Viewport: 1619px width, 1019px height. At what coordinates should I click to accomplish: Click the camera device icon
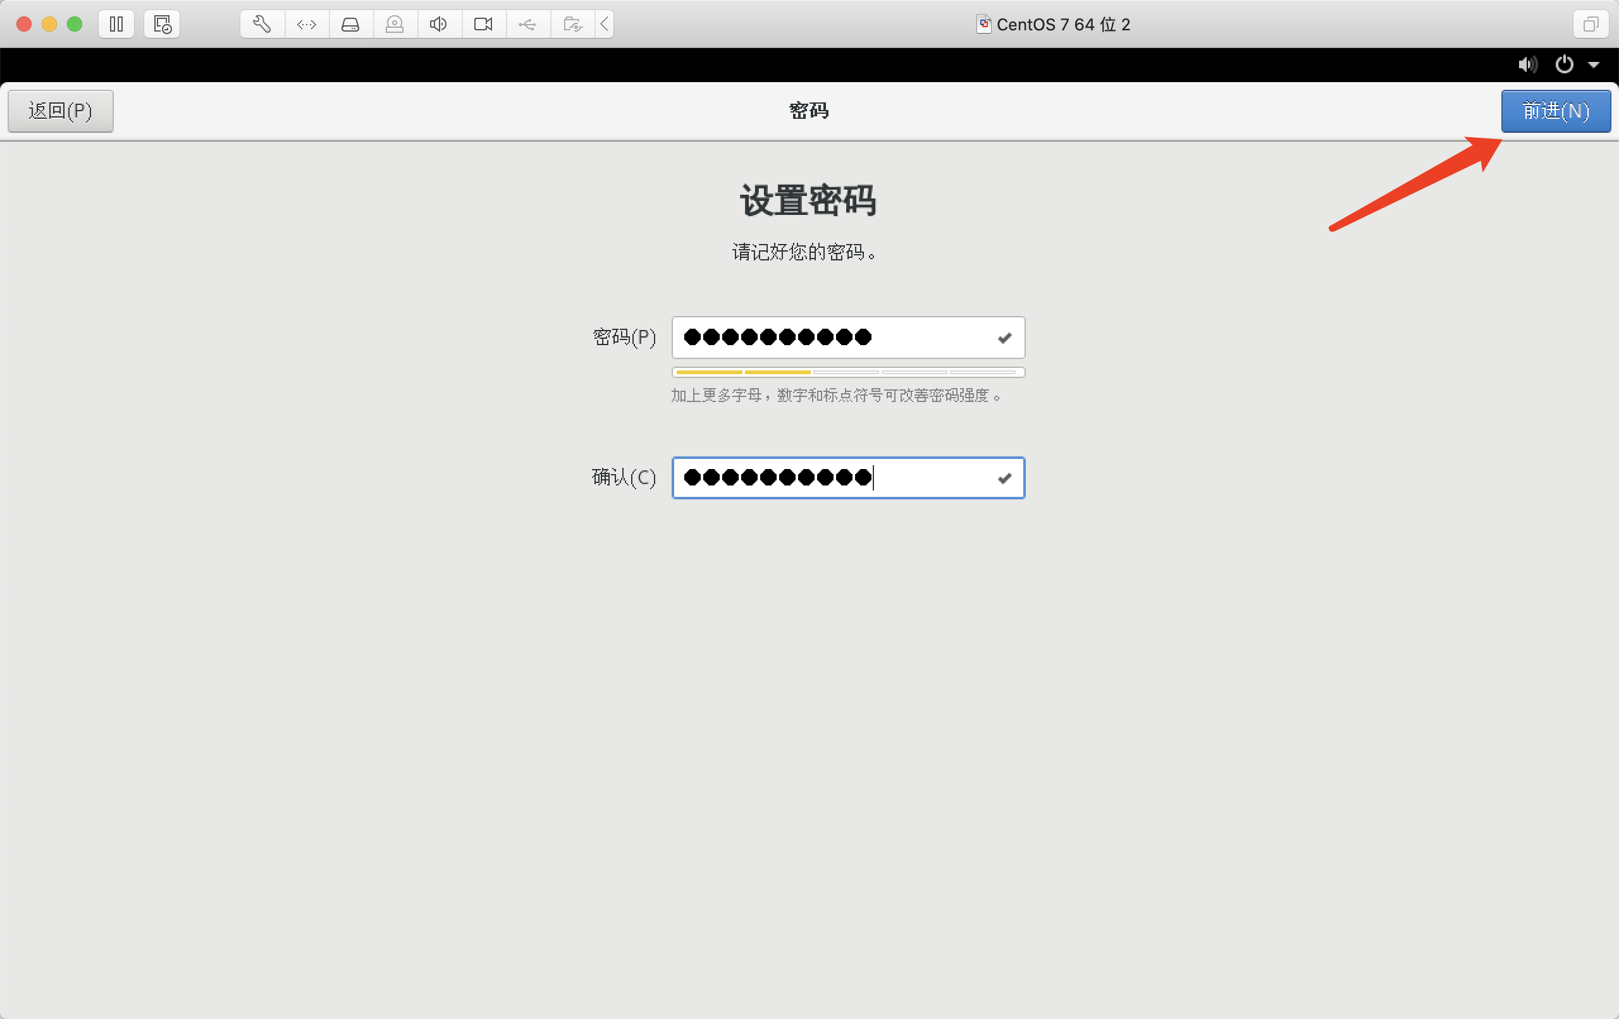483,24
